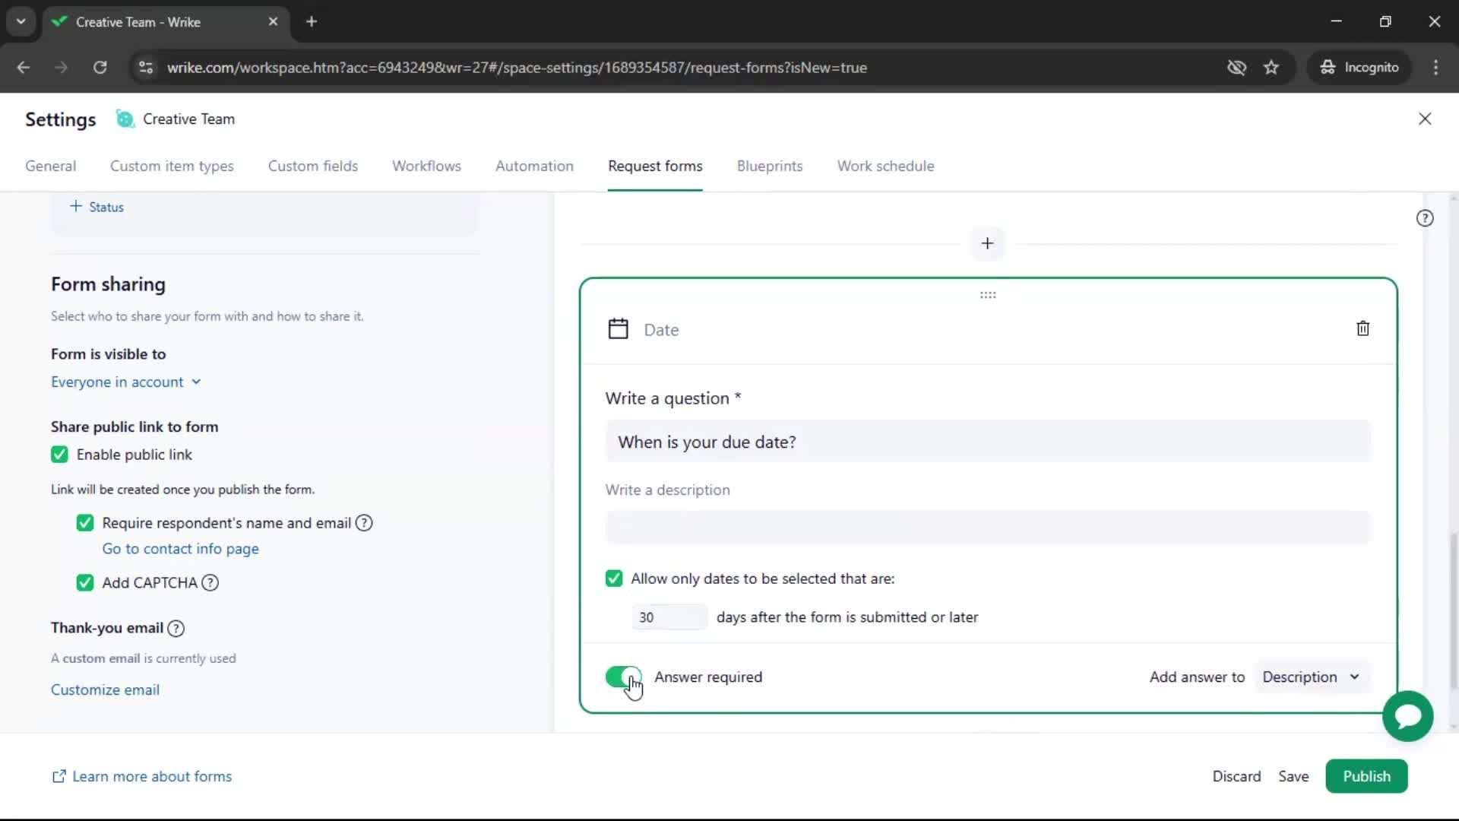The height and width of the screenshot is (821, 1459).
Task: Reload the page
Action: [x=100, y=68]
